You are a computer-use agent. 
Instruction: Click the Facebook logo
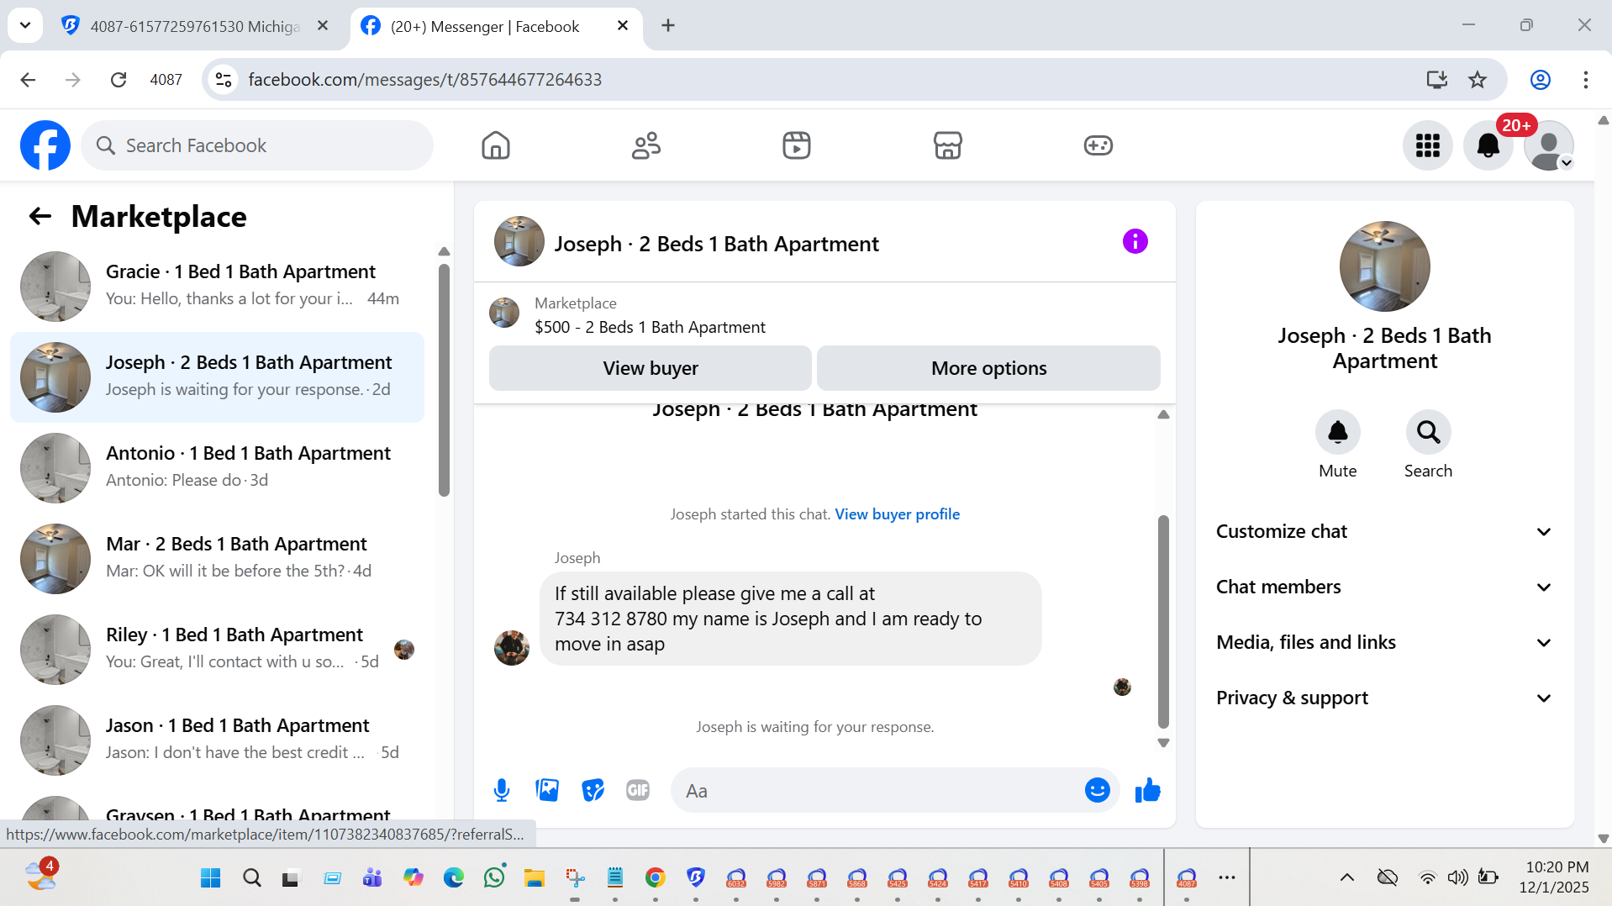[x=45, y=145]
